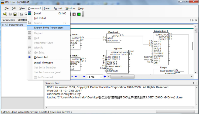
Task: Choose Full Install from Command menu
Action: pyautogui.click(x=40, y=18)
